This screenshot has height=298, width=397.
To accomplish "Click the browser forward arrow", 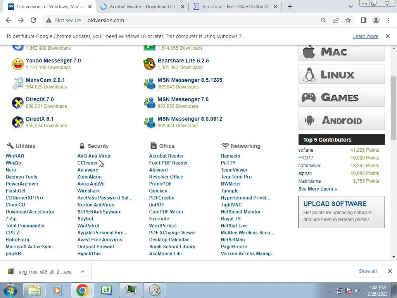I will click(x=21, y=20).
